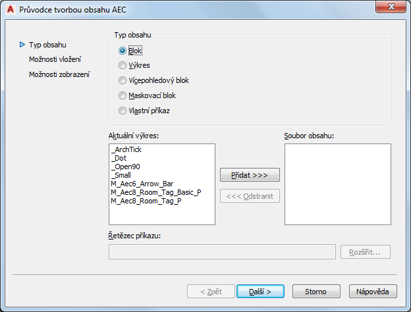411x312 pixels.
Task: Click the AutoCAD logo icon in title bar
Action: click(10, 10)
